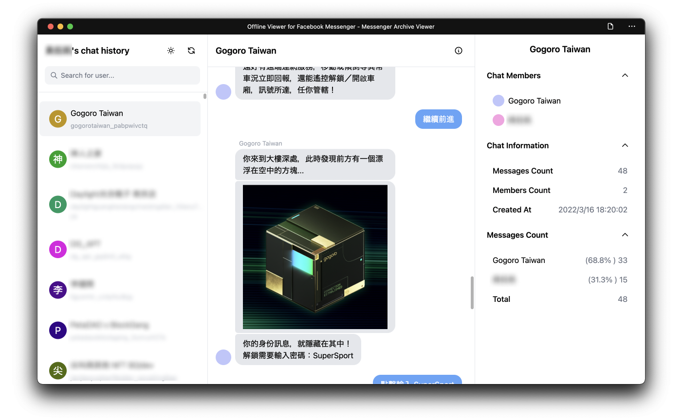The width and height of the screenshot is (683, 420).
Task: Click the magenta D avatar
Action: pos(58,249)
